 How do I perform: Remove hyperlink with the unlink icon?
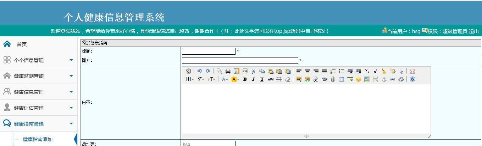pyautogui.click(x=401, y=79)
